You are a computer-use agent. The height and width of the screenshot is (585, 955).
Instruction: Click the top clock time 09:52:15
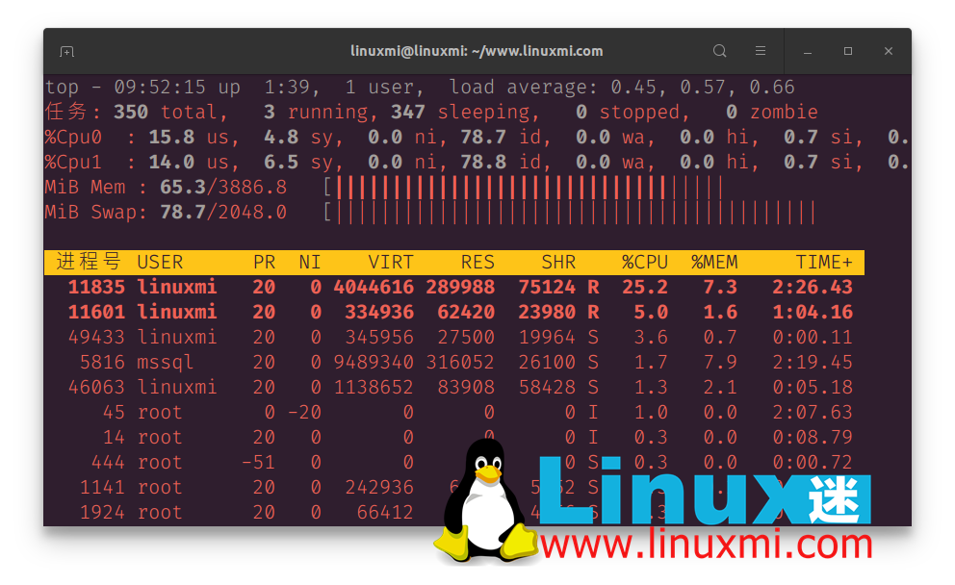point(160,87)
